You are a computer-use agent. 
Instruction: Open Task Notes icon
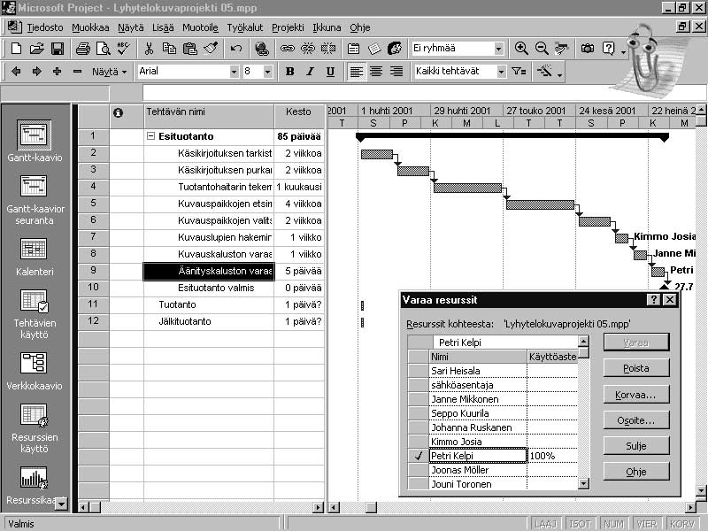pos(374,49)
